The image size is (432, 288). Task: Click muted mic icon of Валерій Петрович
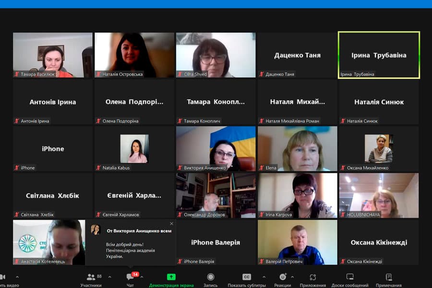[x=262, y=262]
